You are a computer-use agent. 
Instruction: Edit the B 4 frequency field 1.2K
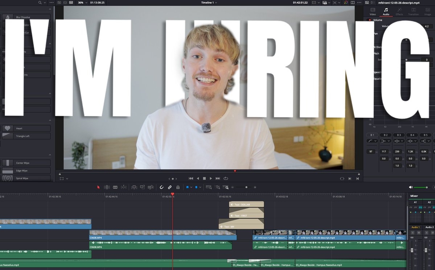pos(411,151)
